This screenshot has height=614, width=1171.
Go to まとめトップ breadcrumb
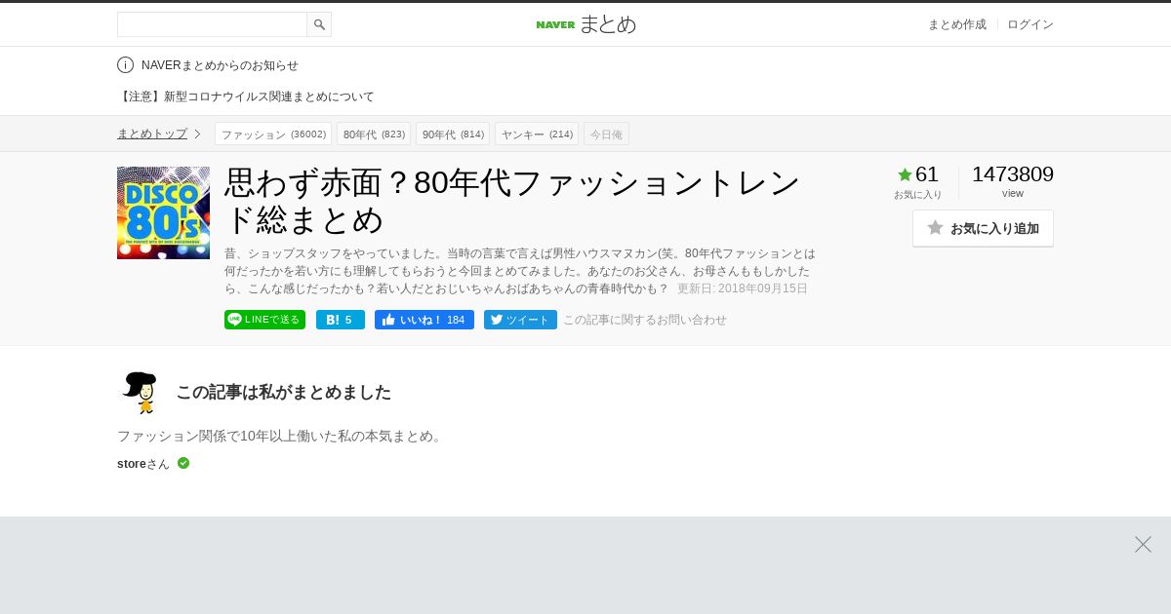click(152, 134)
